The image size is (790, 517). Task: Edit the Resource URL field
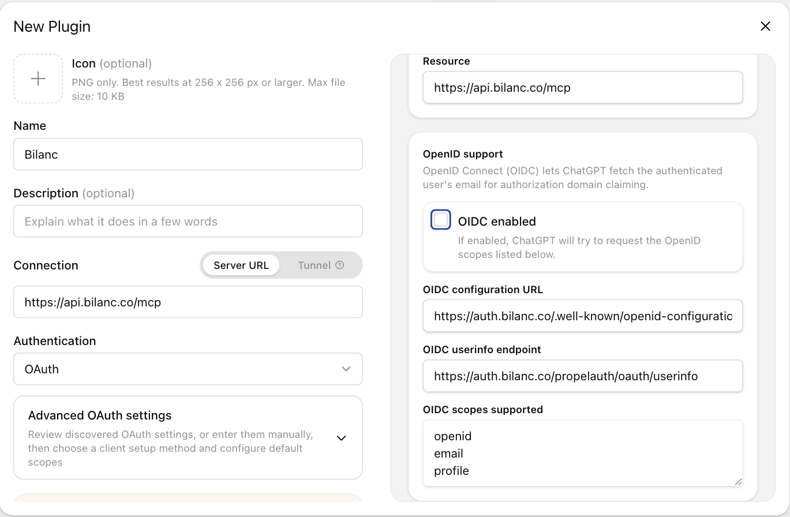(x=583, y=88)
